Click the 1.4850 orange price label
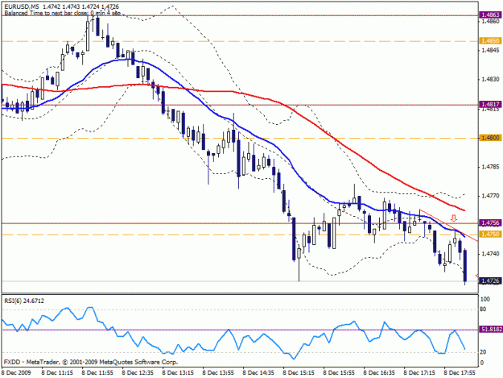503x378 pixels. point(490,41)
